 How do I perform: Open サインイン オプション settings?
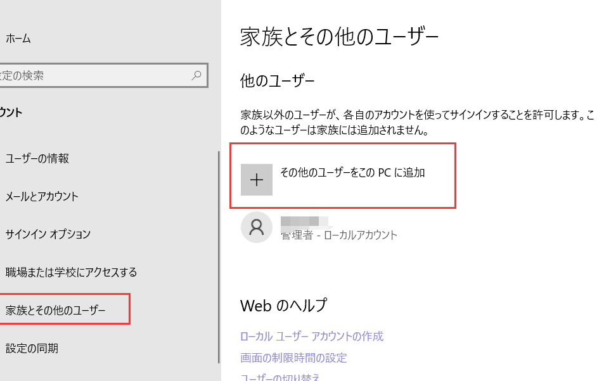coord(48,234)
